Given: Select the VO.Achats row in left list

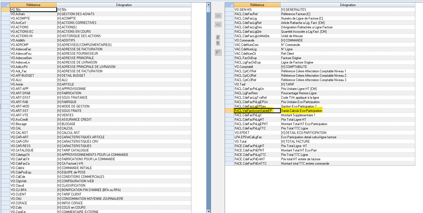Looking at the screenshot, I should [33, 14].
